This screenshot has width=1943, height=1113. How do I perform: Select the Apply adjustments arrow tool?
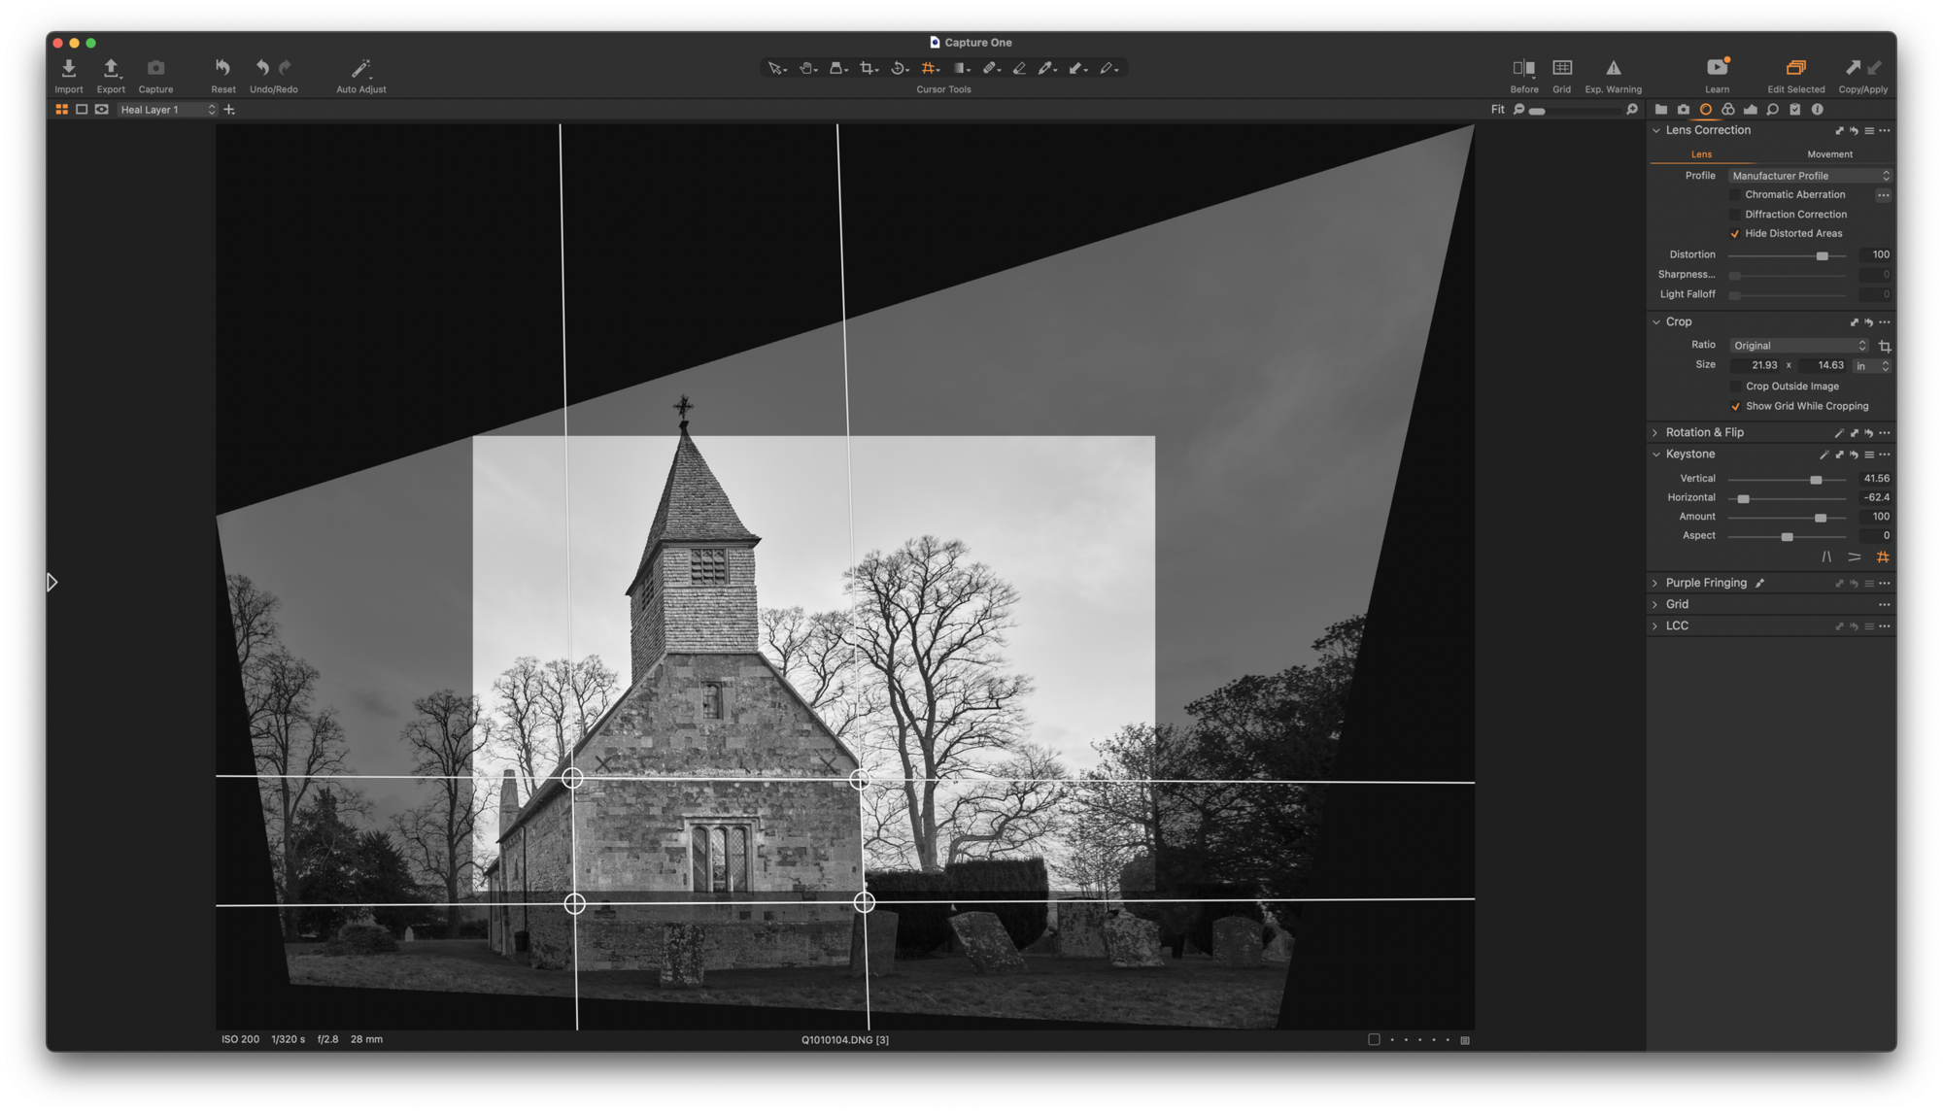click(1076, 68)
